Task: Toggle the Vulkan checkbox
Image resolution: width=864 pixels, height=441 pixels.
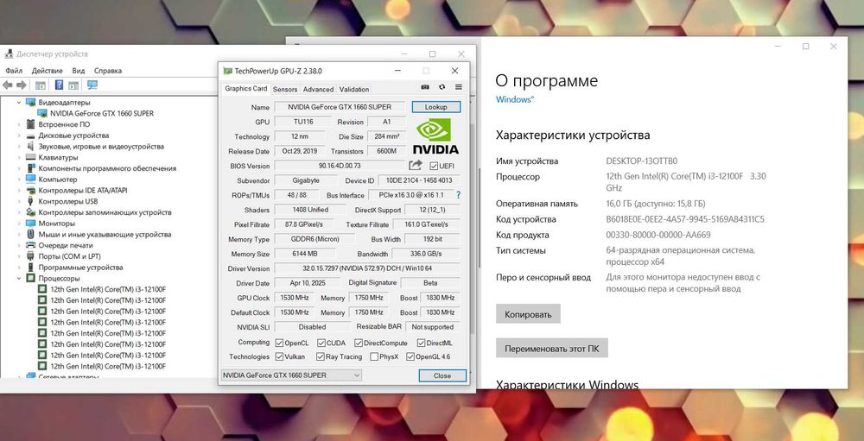Action: click(x=279, y=356)
